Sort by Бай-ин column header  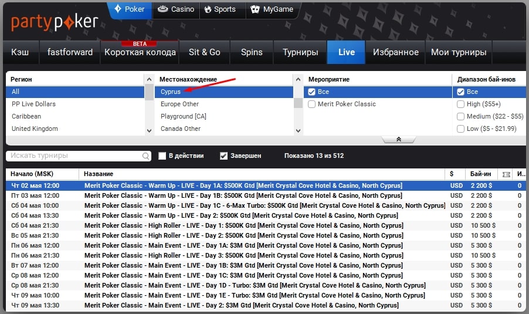(481, 174)
